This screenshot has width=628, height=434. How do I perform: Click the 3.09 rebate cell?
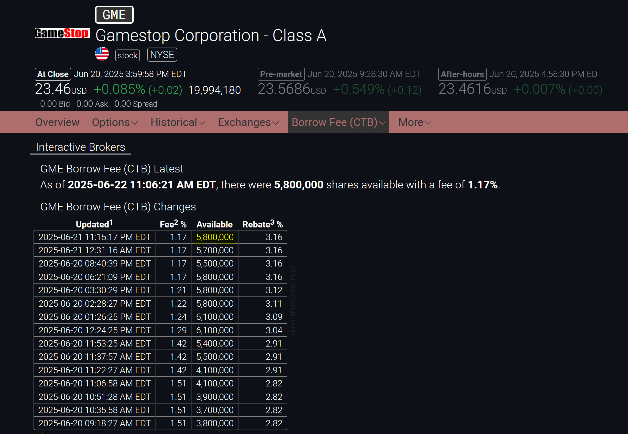coord(263,317)
